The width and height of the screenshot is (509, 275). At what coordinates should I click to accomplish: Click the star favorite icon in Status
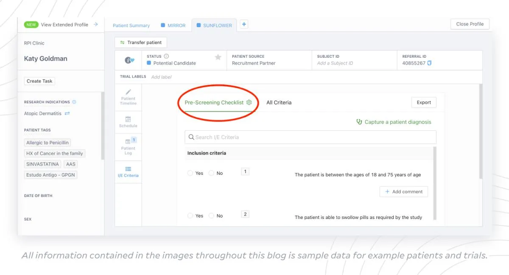click(x=218, y=57)
